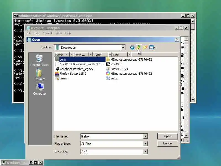Expand the Encoding dropdown
Screen dimensions: 221x166
pyautogui.click(x=145, y=152)
